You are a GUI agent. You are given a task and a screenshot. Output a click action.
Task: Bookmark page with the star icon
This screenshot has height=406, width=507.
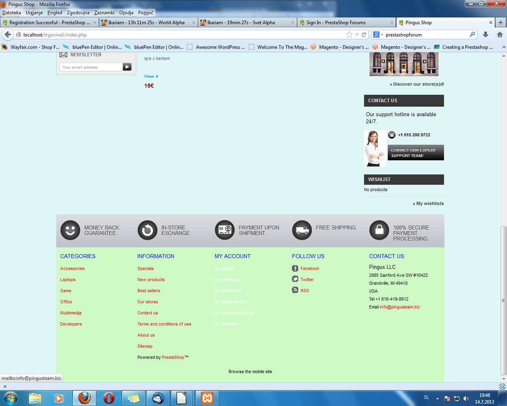[x=349, y=34]
